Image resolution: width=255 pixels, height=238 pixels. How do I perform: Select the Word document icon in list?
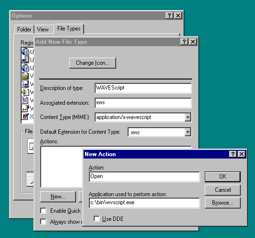tap(25, 84)
